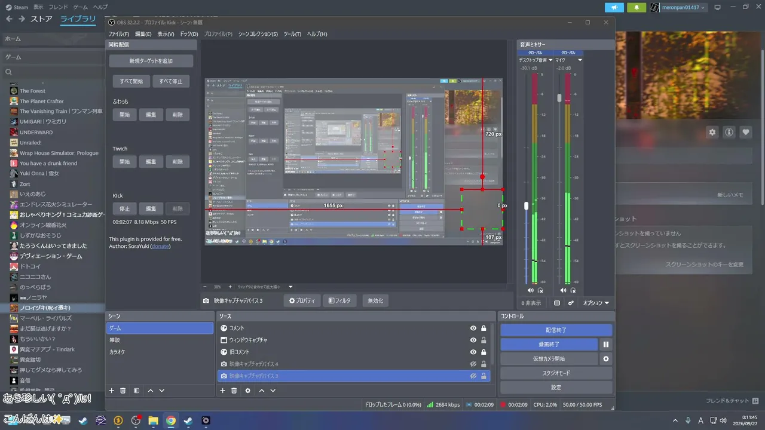
Task: Expand the マイク channel dropdown arrow
Action: tap(580, 60)
